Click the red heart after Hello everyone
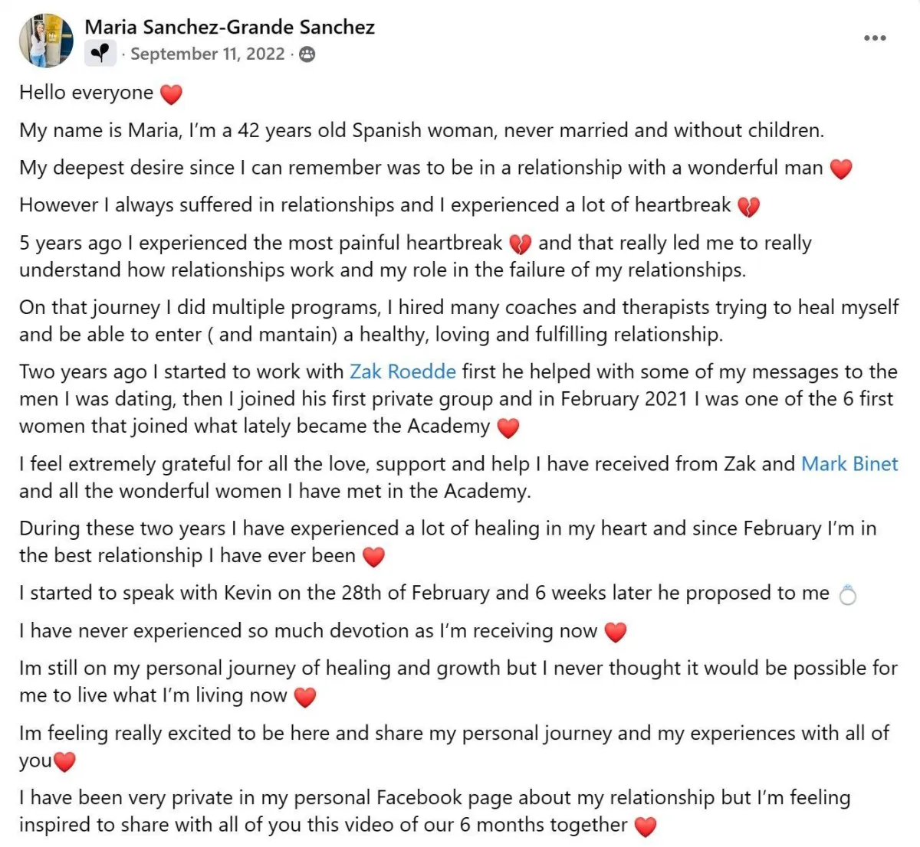This screenshot has height=847, width=920. click(x=171, y=94)
